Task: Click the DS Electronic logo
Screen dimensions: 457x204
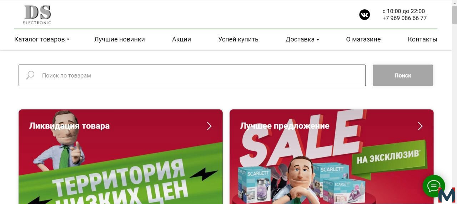Action: (37, 15)
